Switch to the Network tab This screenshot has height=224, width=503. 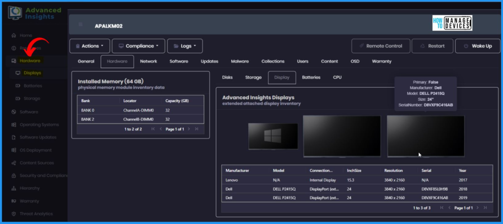click(148, 61)
